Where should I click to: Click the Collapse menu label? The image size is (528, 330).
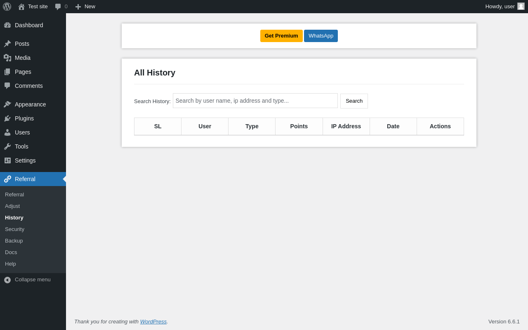coord(33,279)
